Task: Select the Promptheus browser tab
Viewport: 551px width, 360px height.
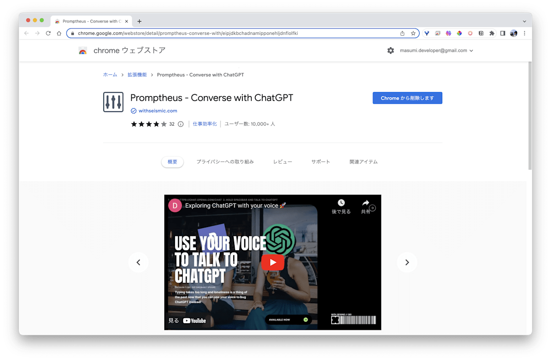Action: [91, 21]
